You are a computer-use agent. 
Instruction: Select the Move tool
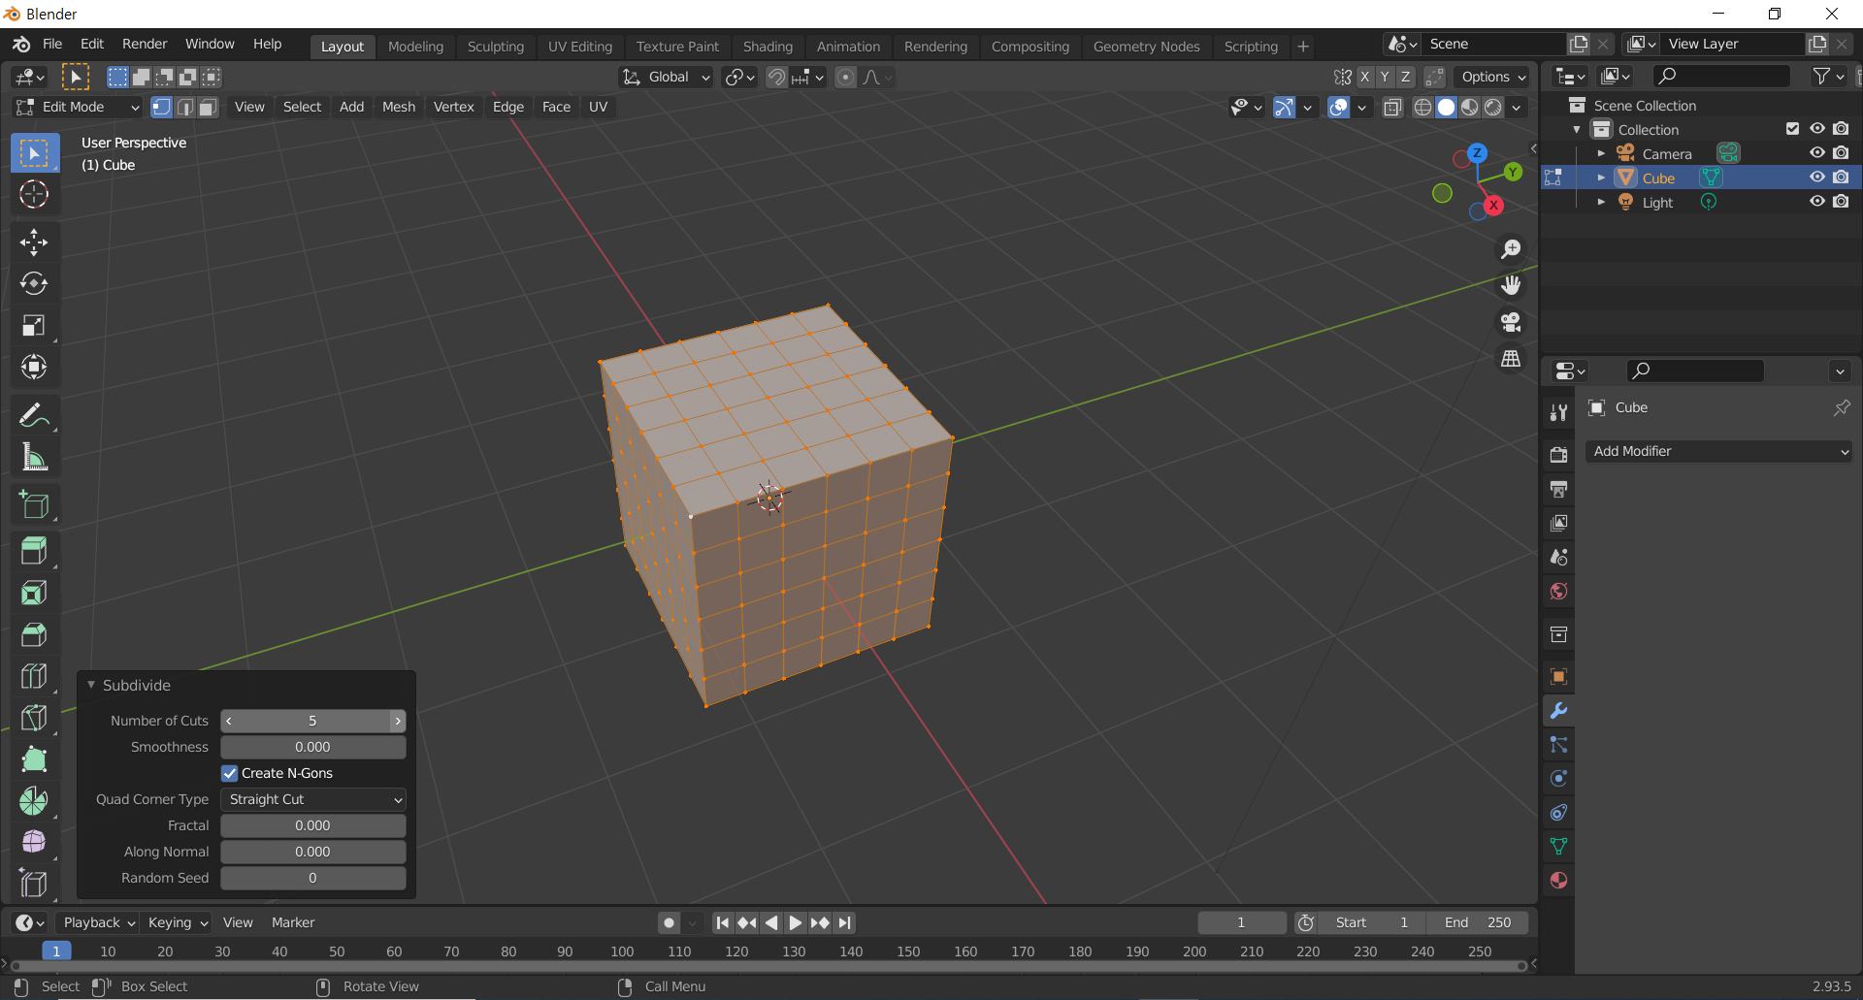point(34,242)
